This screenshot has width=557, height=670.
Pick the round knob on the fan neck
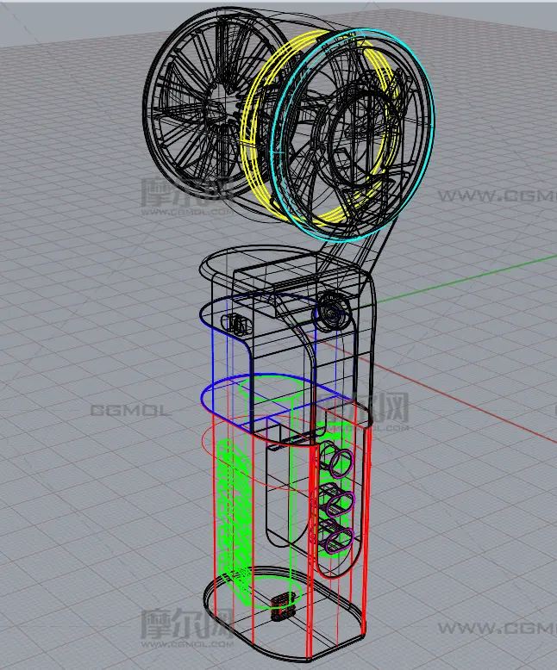pyautogui.click(x=335, y=312)
